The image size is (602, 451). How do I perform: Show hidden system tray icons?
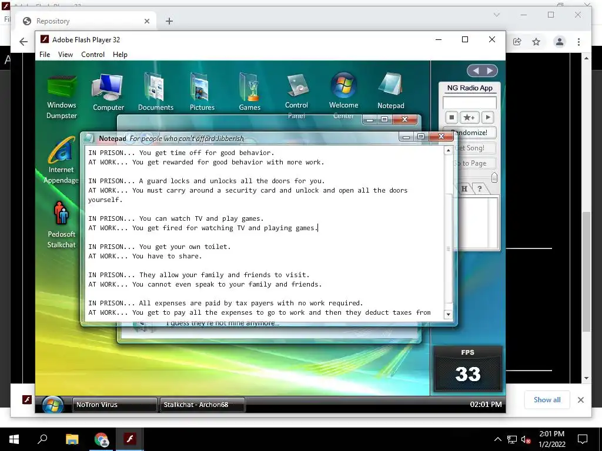497,439
